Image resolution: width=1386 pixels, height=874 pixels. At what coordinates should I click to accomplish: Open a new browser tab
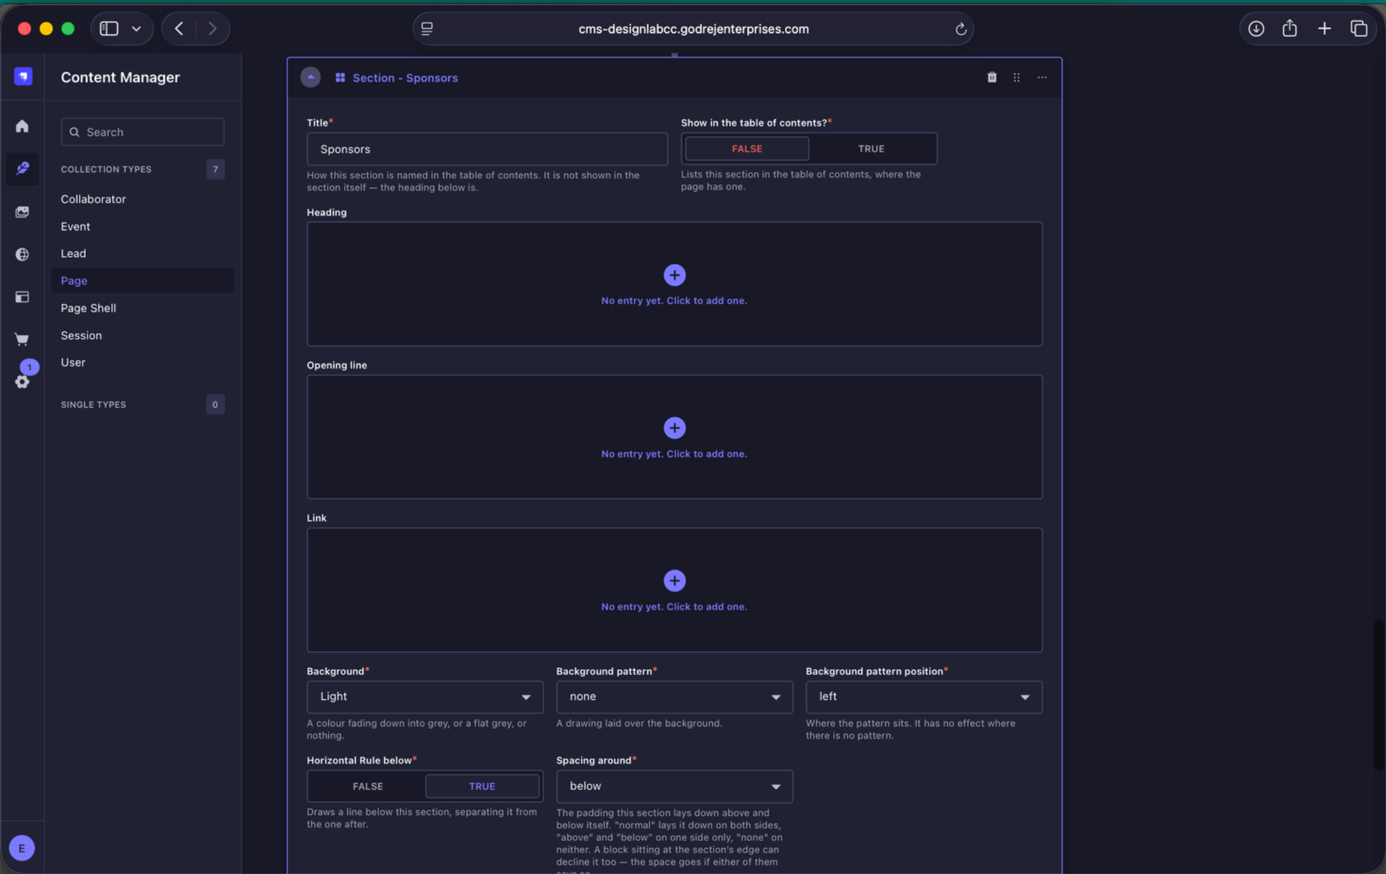(x=1324, y=28)
